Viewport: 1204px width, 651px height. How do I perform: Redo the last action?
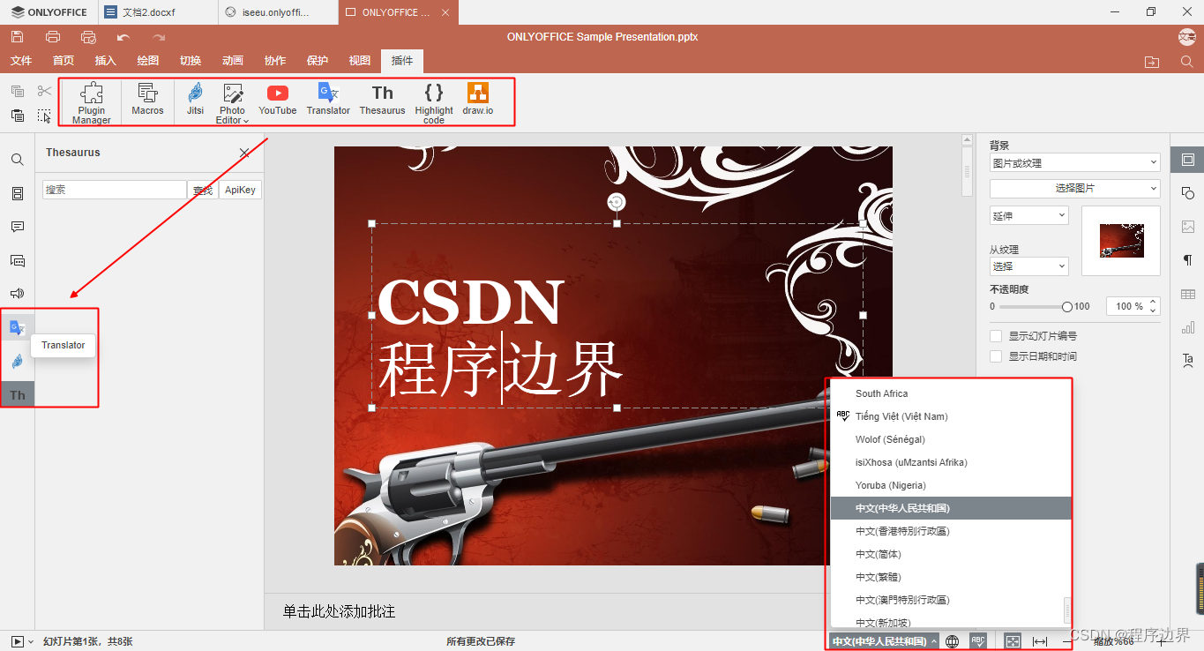(x=159, y=36)
